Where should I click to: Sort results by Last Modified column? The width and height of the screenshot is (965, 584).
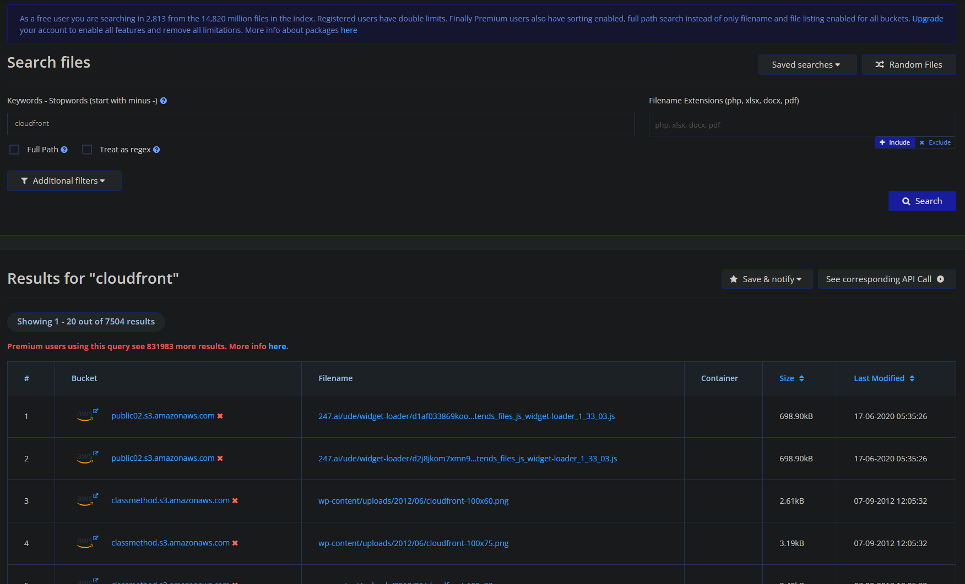[883, 378]
